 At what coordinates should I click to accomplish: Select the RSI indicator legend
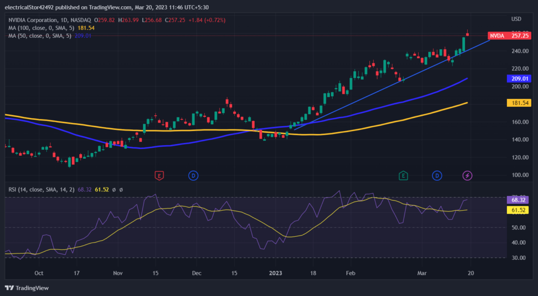click(x=66, y=189)
